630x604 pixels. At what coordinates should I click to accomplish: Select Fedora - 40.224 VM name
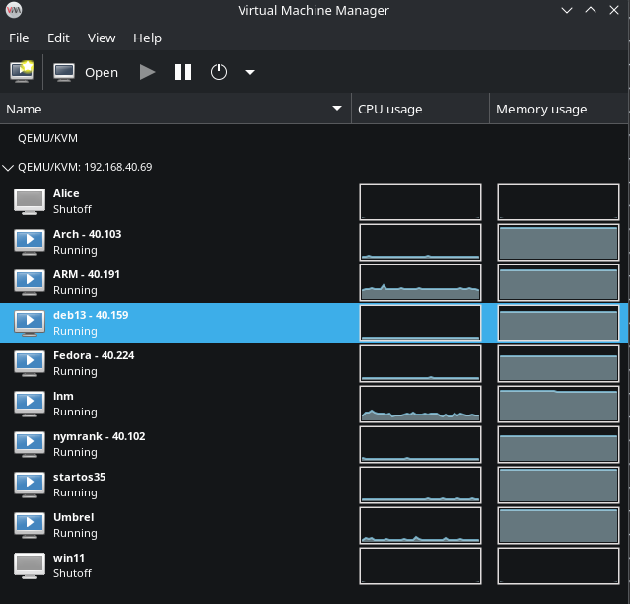[94, 355]
